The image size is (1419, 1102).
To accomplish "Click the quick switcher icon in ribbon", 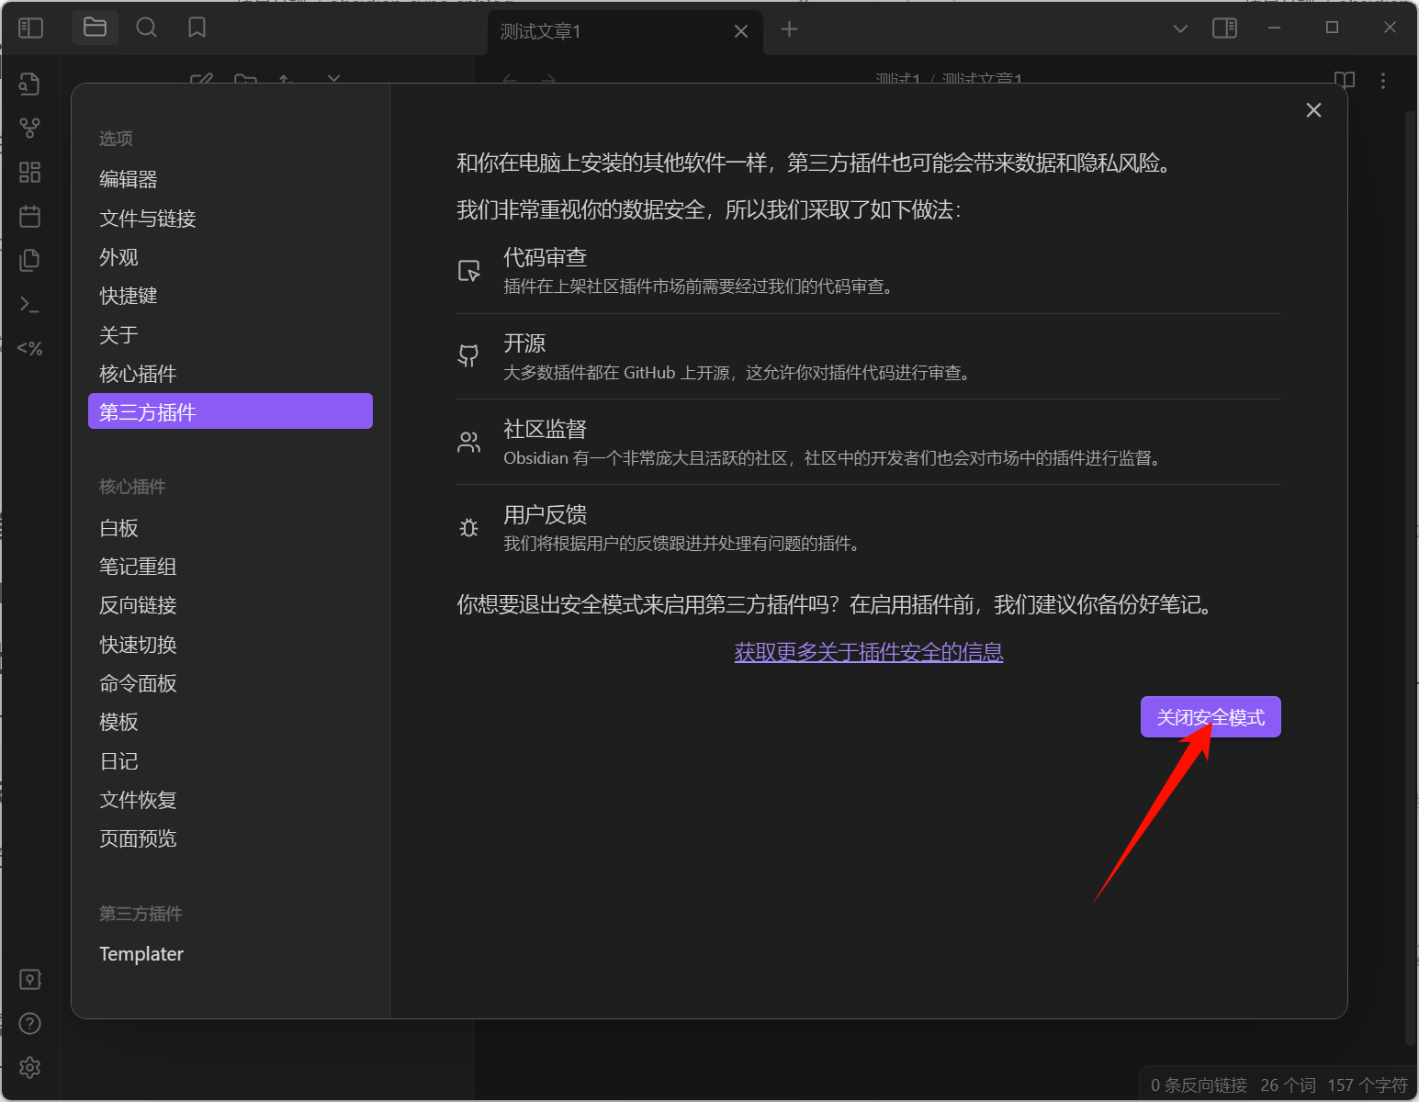I will coord(29,84).
